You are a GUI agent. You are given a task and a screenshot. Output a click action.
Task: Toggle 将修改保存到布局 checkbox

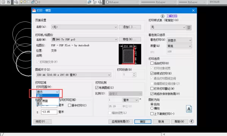(152, 94)
